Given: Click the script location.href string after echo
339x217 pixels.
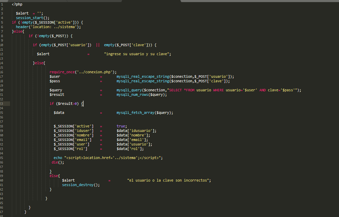Looking at the screenshot, I should pyautogui.click(x=112, y=158).
